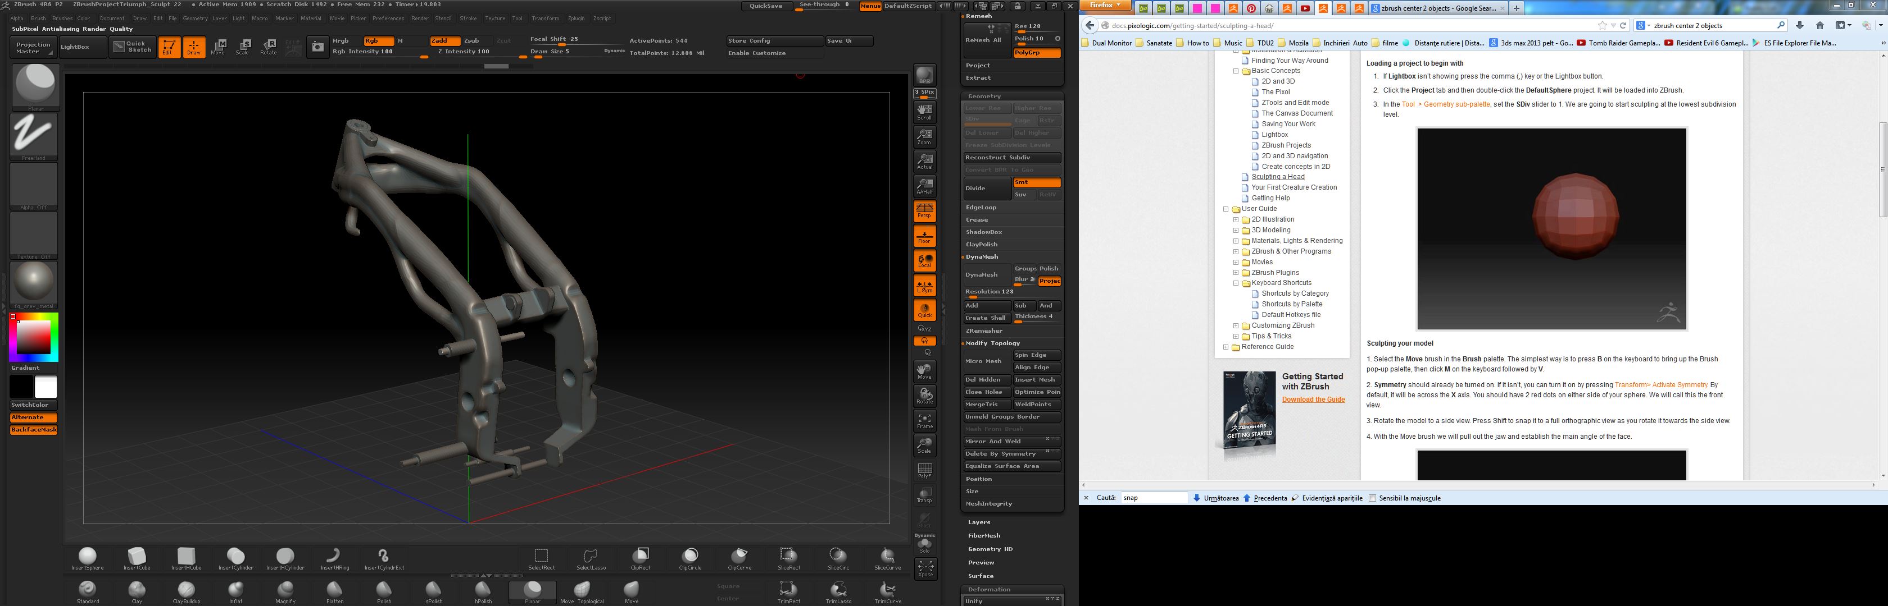
Task: Collapse the DynaMesh section
Action: click(x=982, y=257)
